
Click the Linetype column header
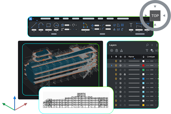point(152,57)
